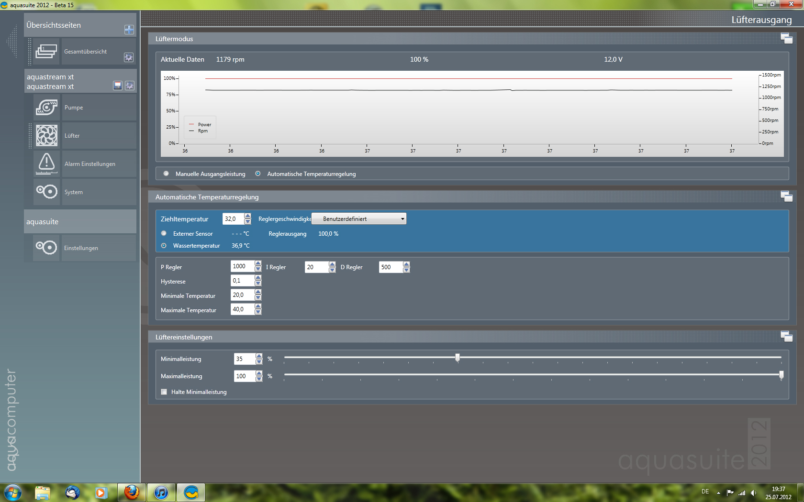
Task: Open the Lüfter fan page icon
Action: (46, 136)
